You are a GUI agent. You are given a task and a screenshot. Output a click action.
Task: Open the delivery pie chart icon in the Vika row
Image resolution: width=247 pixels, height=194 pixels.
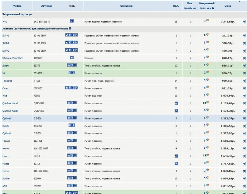point(207,95)
